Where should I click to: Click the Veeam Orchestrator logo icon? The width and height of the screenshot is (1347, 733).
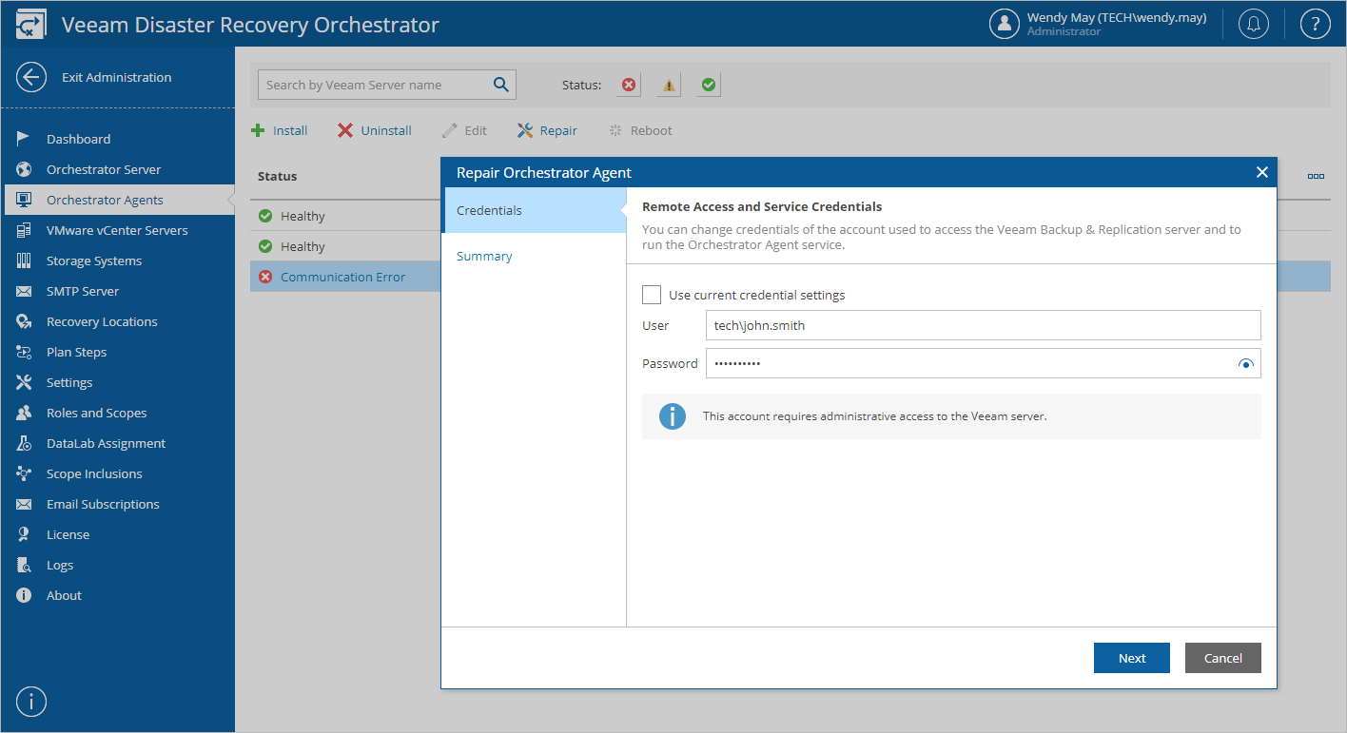click(x=31, y=25)
